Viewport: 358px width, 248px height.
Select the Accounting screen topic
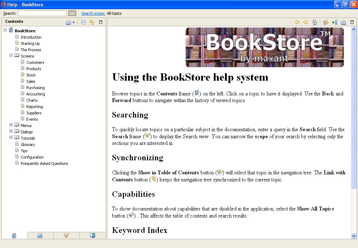36,94
